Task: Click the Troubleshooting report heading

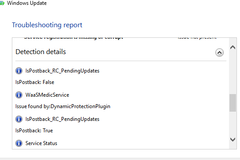Action: [x=47, y=25]
